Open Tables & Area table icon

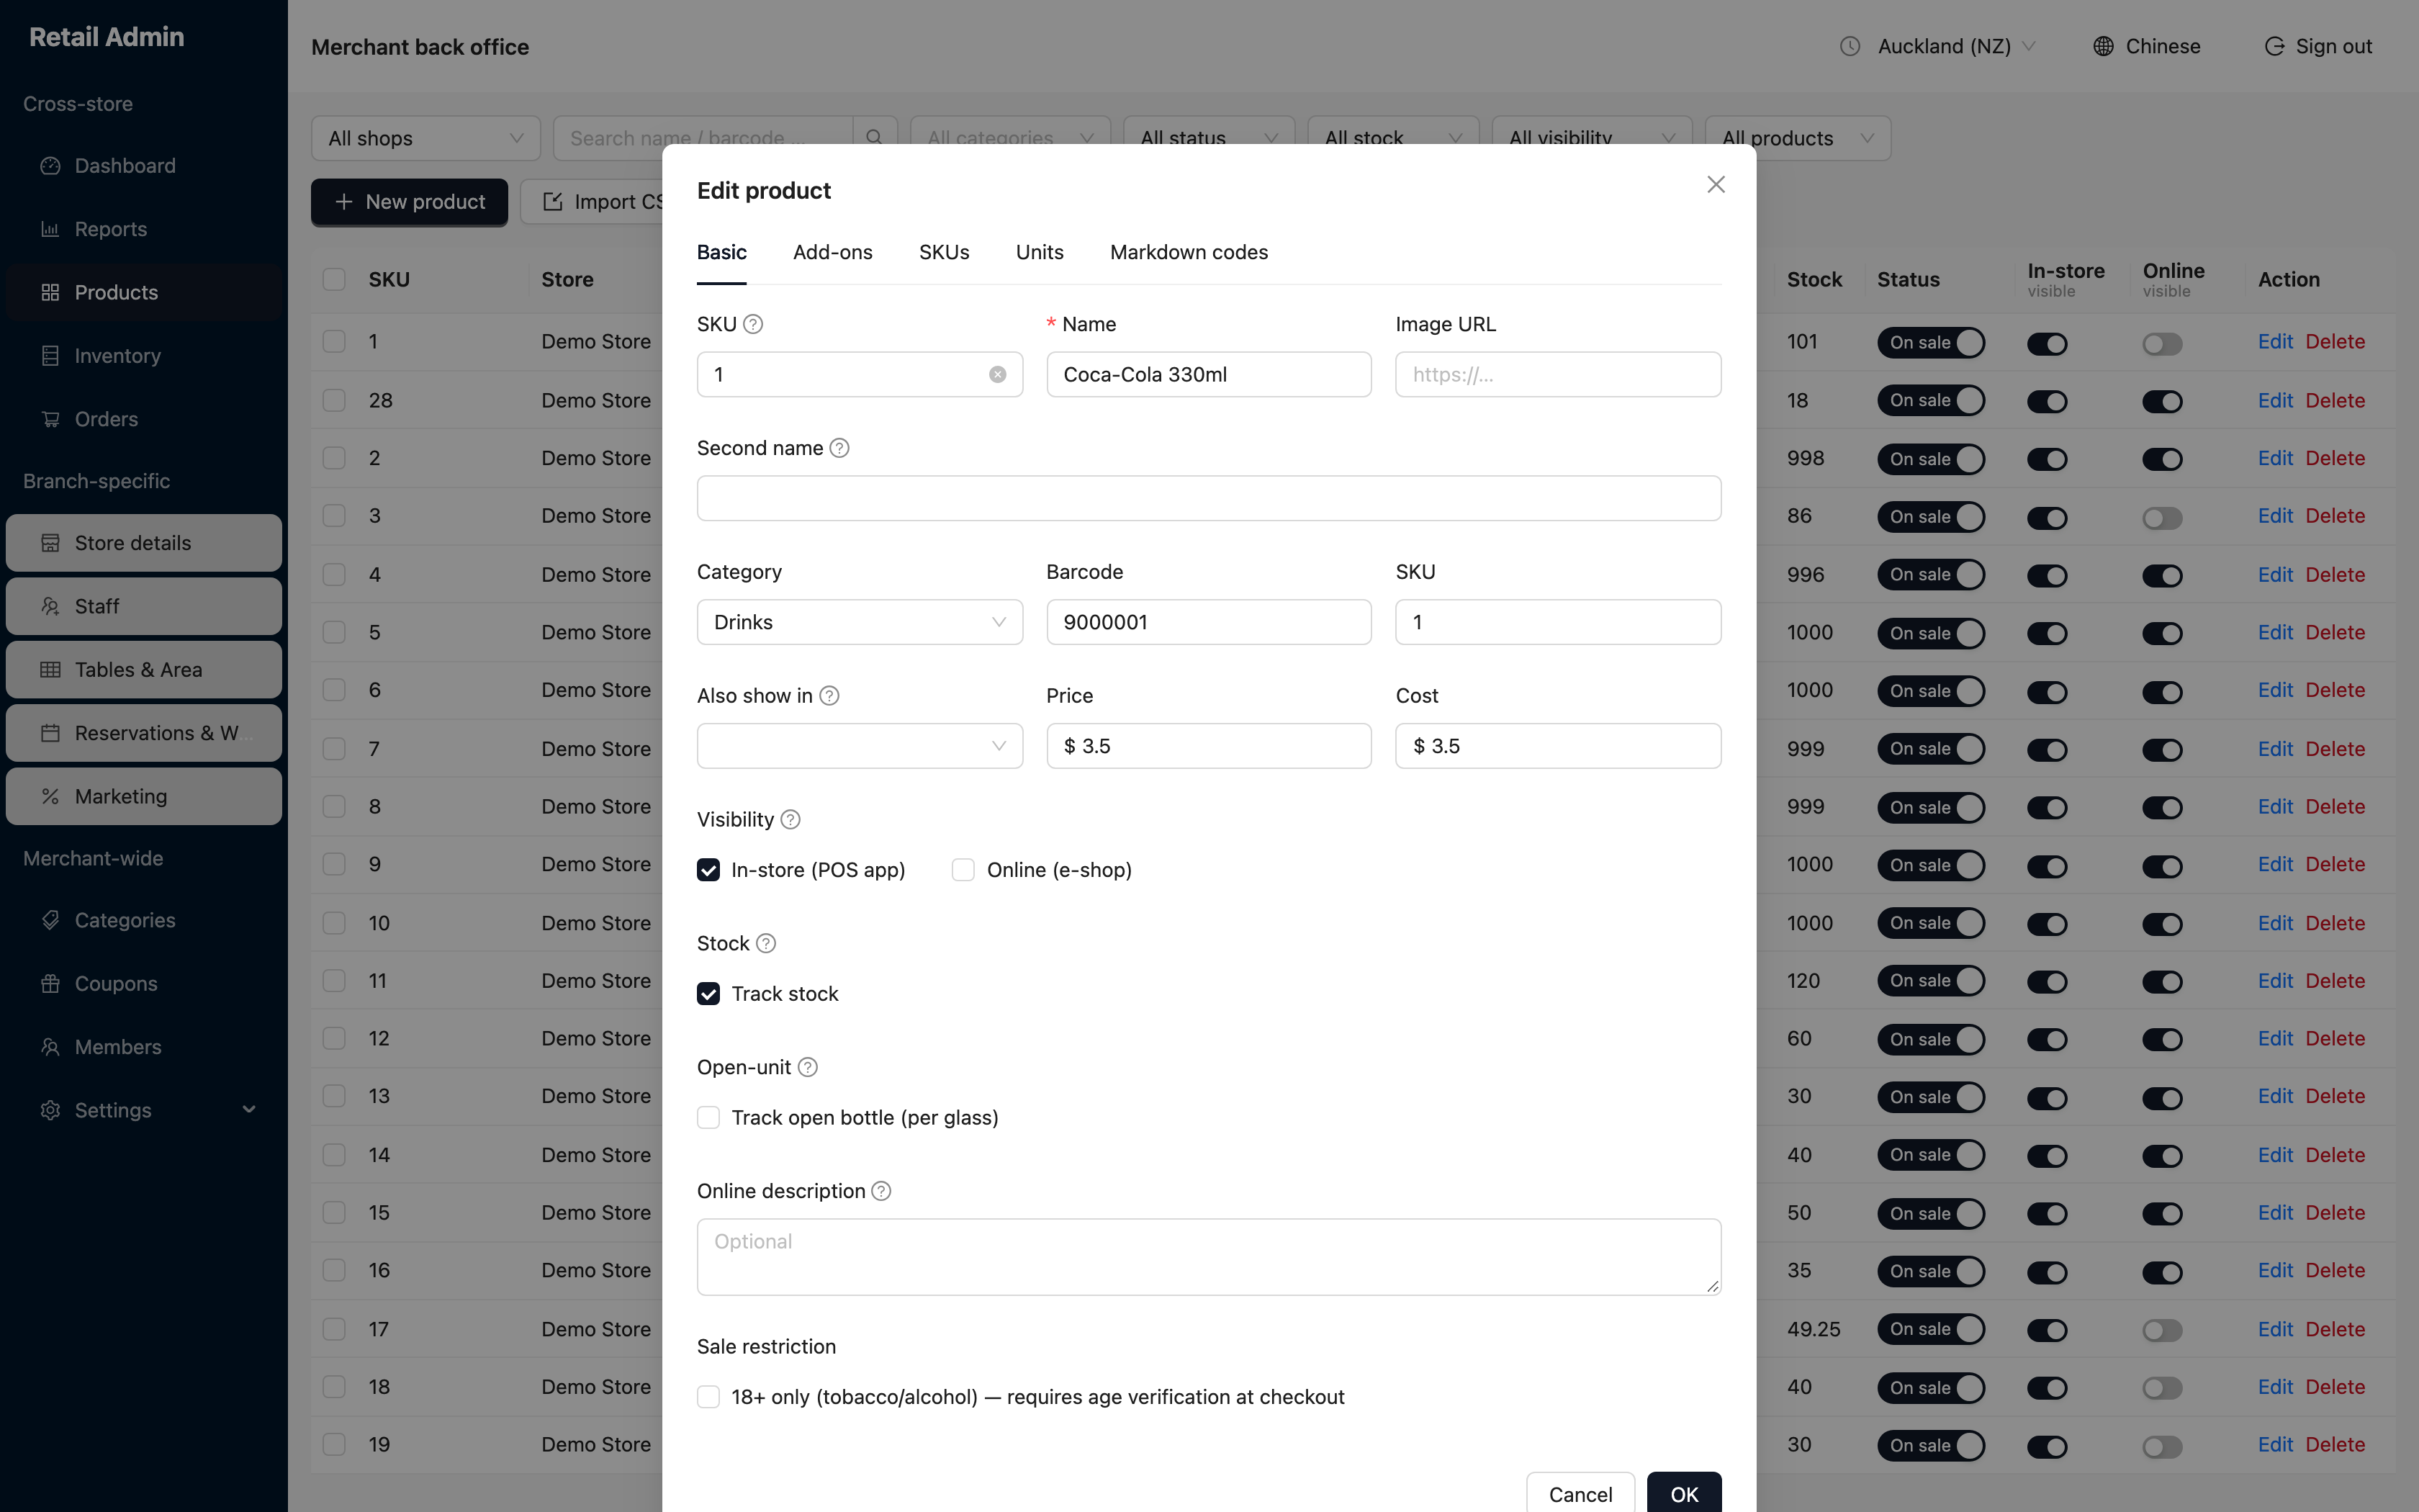(x=50, y=670)
